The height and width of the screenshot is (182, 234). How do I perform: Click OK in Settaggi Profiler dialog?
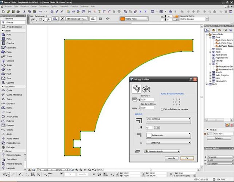(187, 158)
